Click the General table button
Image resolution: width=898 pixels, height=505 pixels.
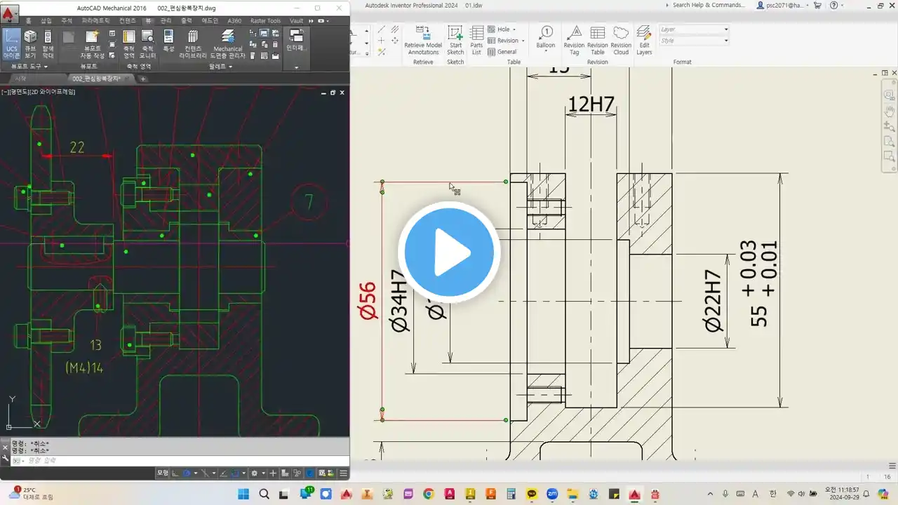502,52
